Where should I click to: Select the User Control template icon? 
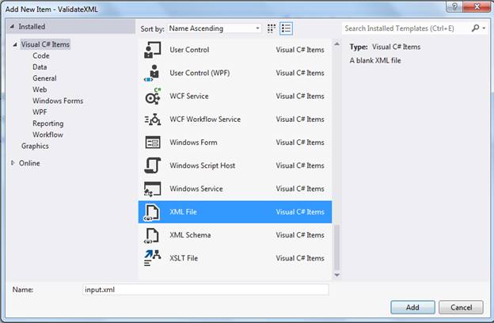click(153, 50)
